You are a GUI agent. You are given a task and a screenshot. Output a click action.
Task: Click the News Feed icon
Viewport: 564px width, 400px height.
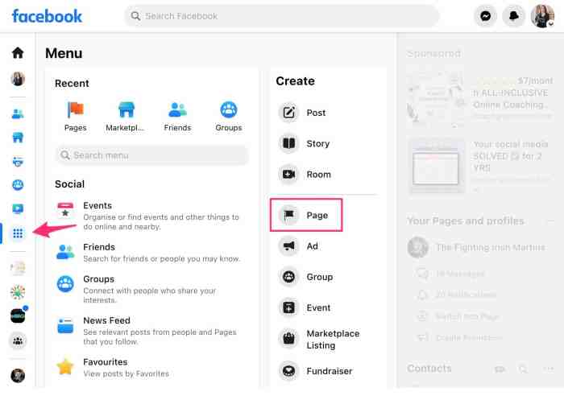tap(65, 326)
